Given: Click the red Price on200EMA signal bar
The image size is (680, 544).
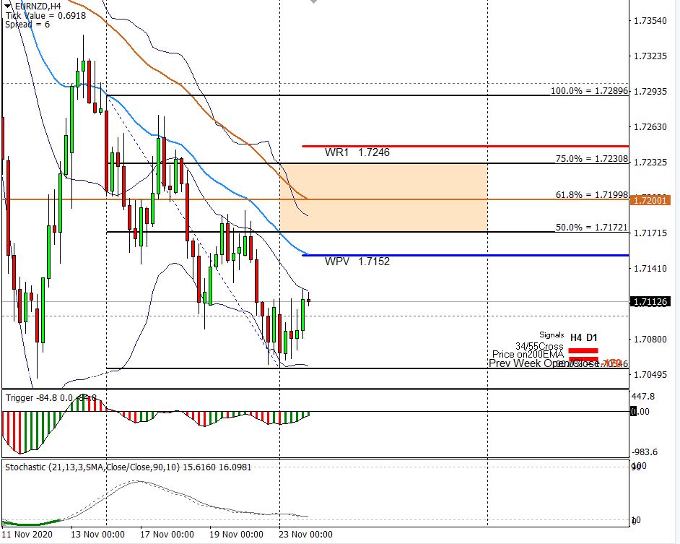Looking at the screenshot, I should click(x=583, y=358).
